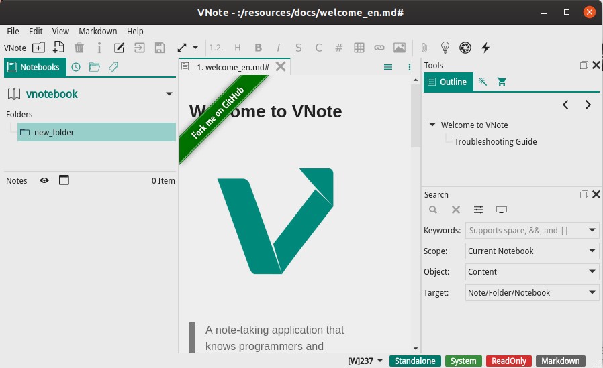Decrease outline expanded level left arrow
The image size is (603, 368).
(x=565, y=105)
